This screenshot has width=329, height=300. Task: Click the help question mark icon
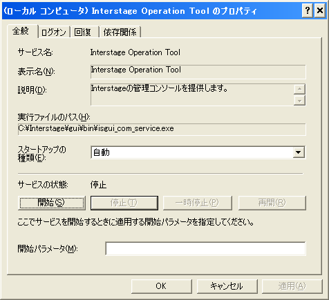(x=308, y=10)
